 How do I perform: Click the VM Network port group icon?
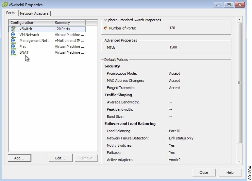click(13, 35)
